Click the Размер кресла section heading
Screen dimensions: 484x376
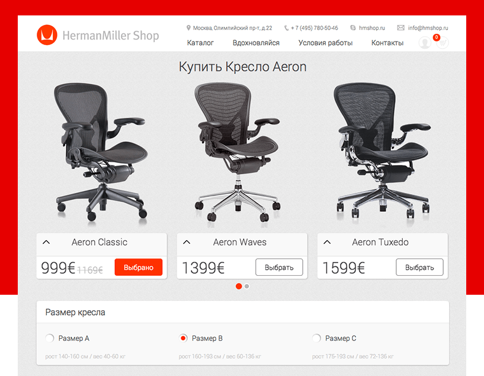tap(75, 313)
